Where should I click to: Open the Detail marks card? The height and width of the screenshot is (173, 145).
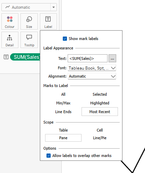coord(10,40)
